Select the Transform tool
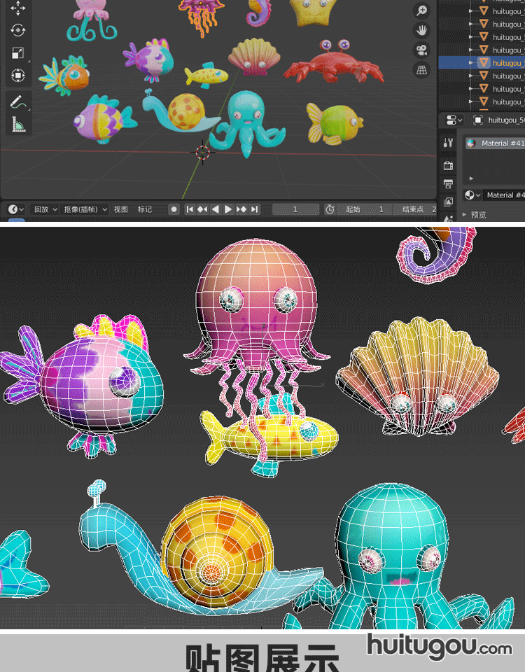The height and width of the screenshot is (672, 525). pyautogui.click(x=17, y=75)
